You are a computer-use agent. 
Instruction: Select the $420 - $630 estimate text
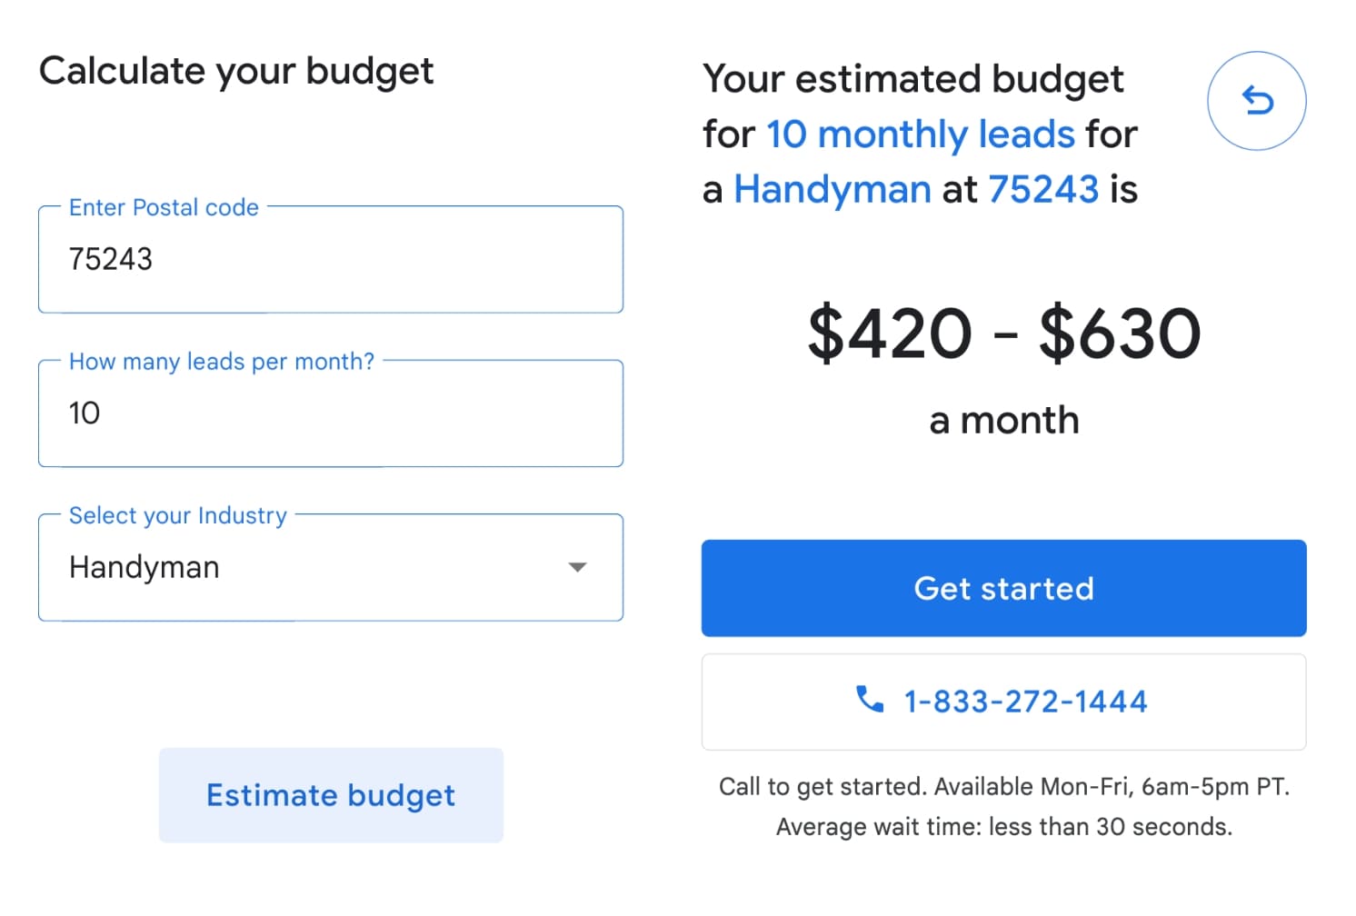pyautogui.click(x=1003, y=333)
